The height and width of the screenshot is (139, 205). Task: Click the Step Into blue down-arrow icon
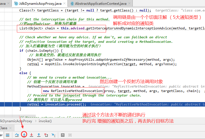24,135
